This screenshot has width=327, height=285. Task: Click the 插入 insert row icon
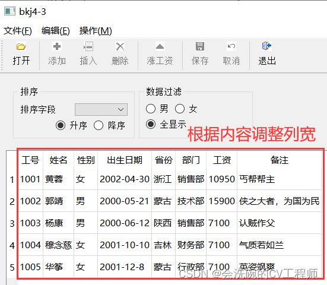(88, 46)
